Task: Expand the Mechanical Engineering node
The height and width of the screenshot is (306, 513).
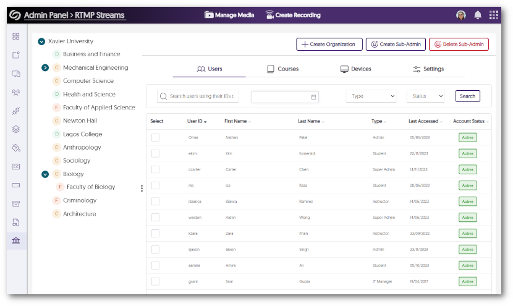Action: 45,68
